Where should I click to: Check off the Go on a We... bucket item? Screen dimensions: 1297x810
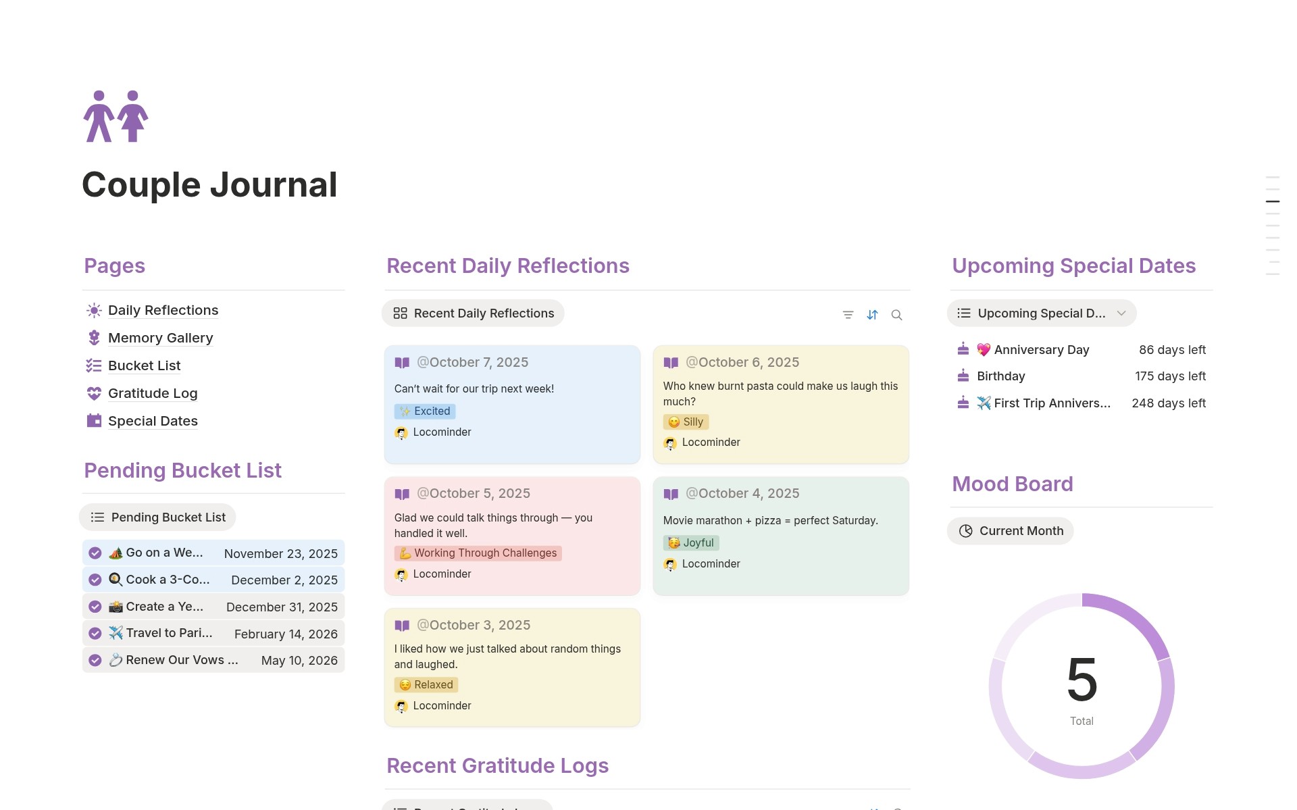[95, 553]
